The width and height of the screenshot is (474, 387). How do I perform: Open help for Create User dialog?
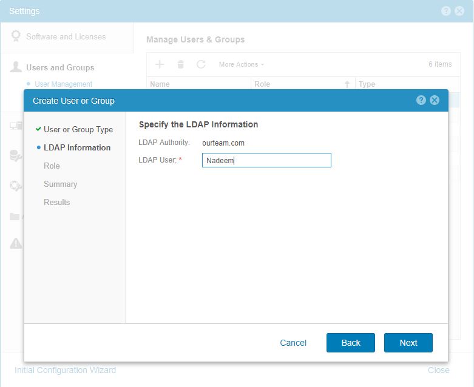click(421, 101)
